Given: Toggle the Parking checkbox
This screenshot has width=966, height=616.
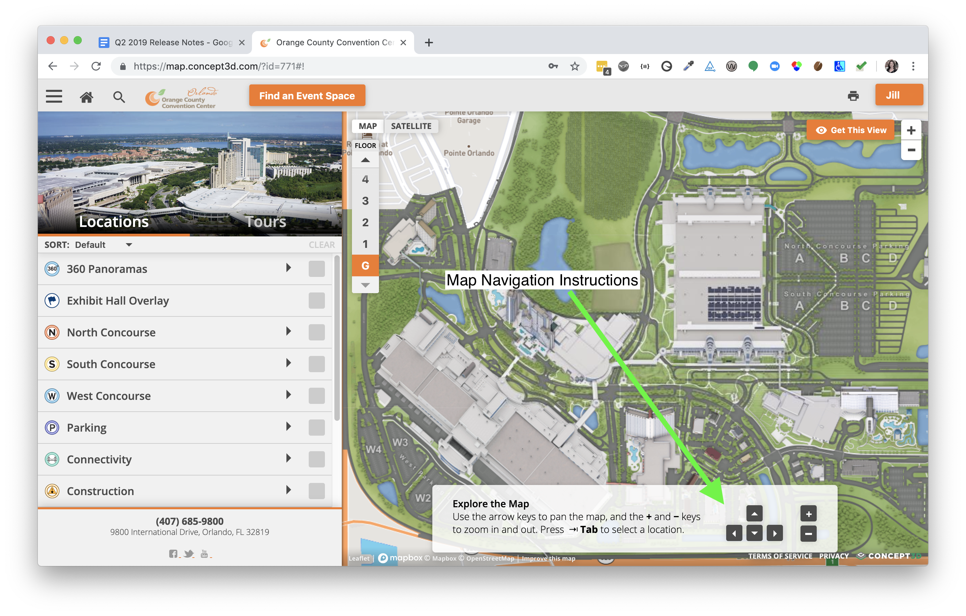Looking at the screenshot, I should (x=316, y=428).
